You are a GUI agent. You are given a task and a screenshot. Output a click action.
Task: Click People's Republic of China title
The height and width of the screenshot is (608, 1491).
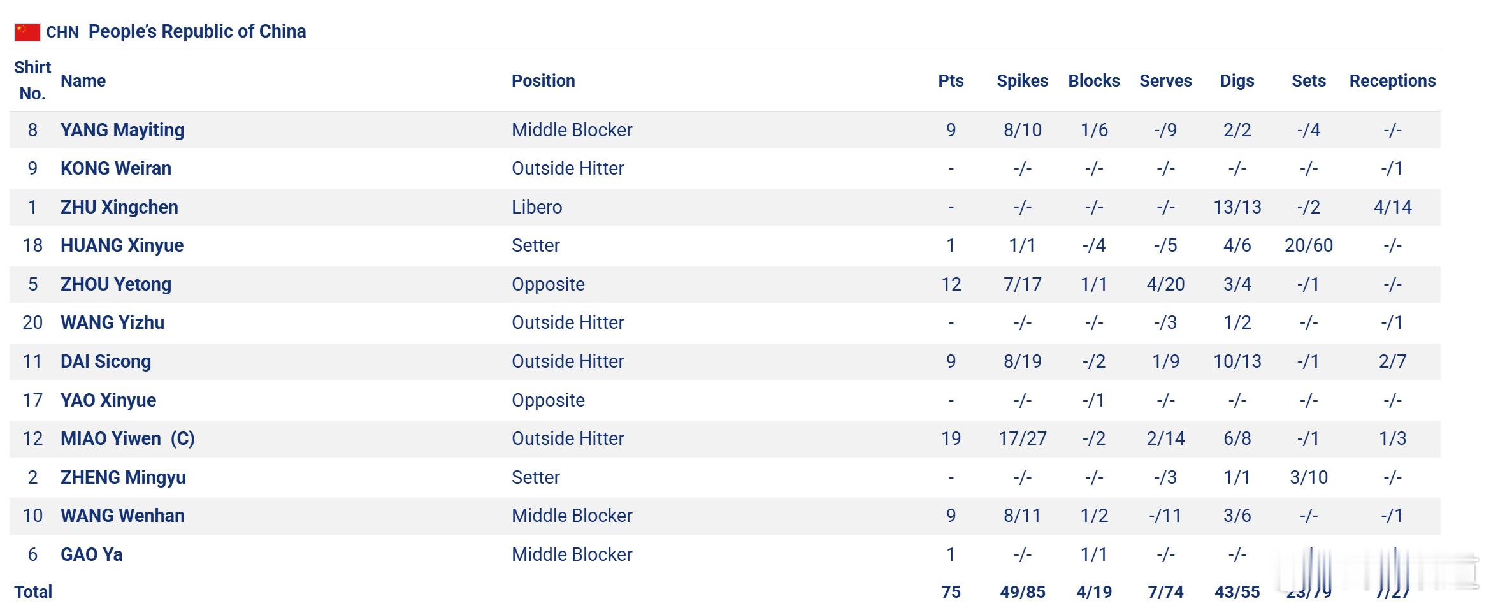click(x=197, y=32)
